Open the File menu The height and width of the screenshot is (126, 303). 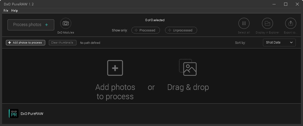pyautogui.click(x=6, y=11)
